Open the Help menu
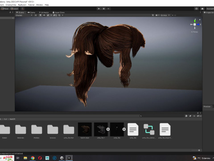Screen dimensions: 214x161 [x=47, y=5]
